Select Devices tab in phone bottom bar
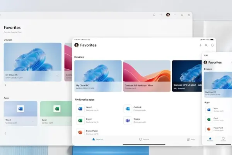232x155 pixels. point(223,139)
